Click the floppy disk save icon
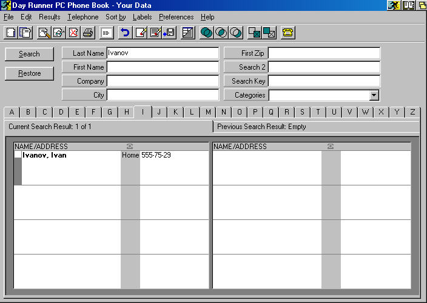The height and width of the screenshot is (303, 427). click(169, 33)
